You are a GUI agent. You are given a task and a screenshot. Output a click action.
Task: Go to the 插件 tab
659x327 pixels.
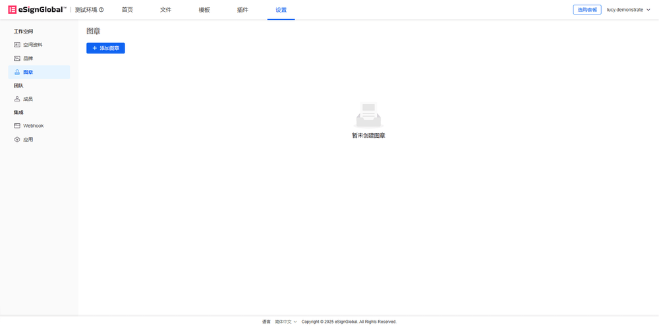[x=243, y=10]
